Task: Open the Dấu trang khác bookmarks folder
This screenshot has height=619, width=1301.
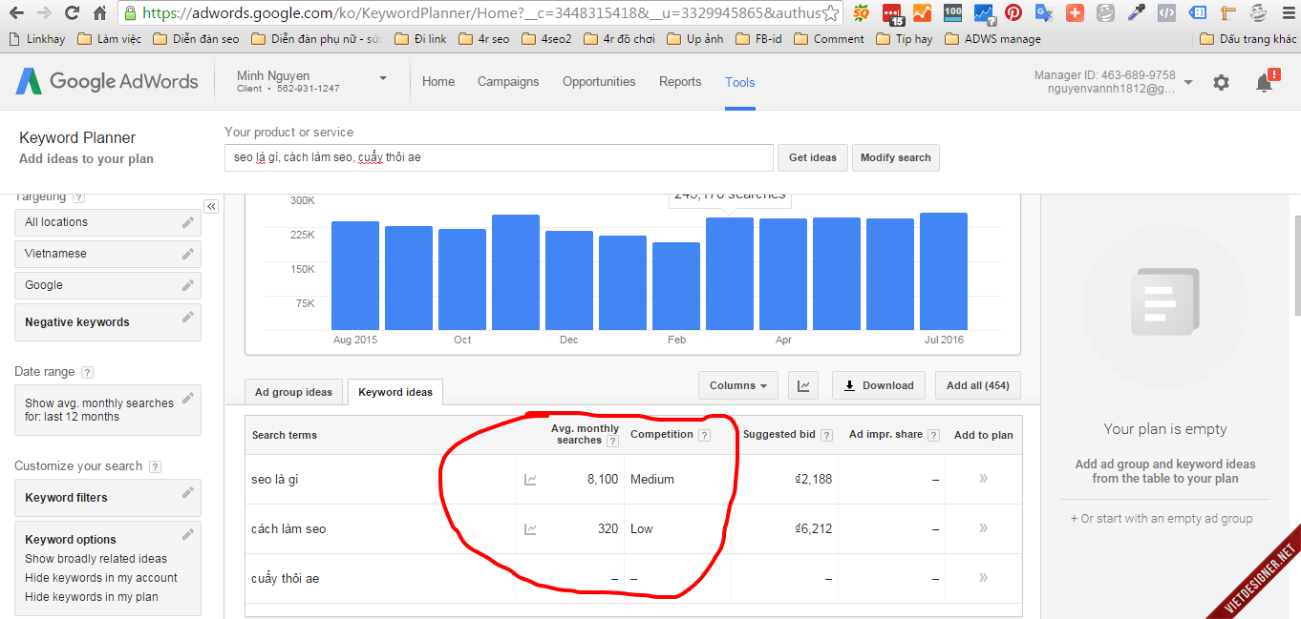Action: pyautogui.click(x=1248, y=39)
